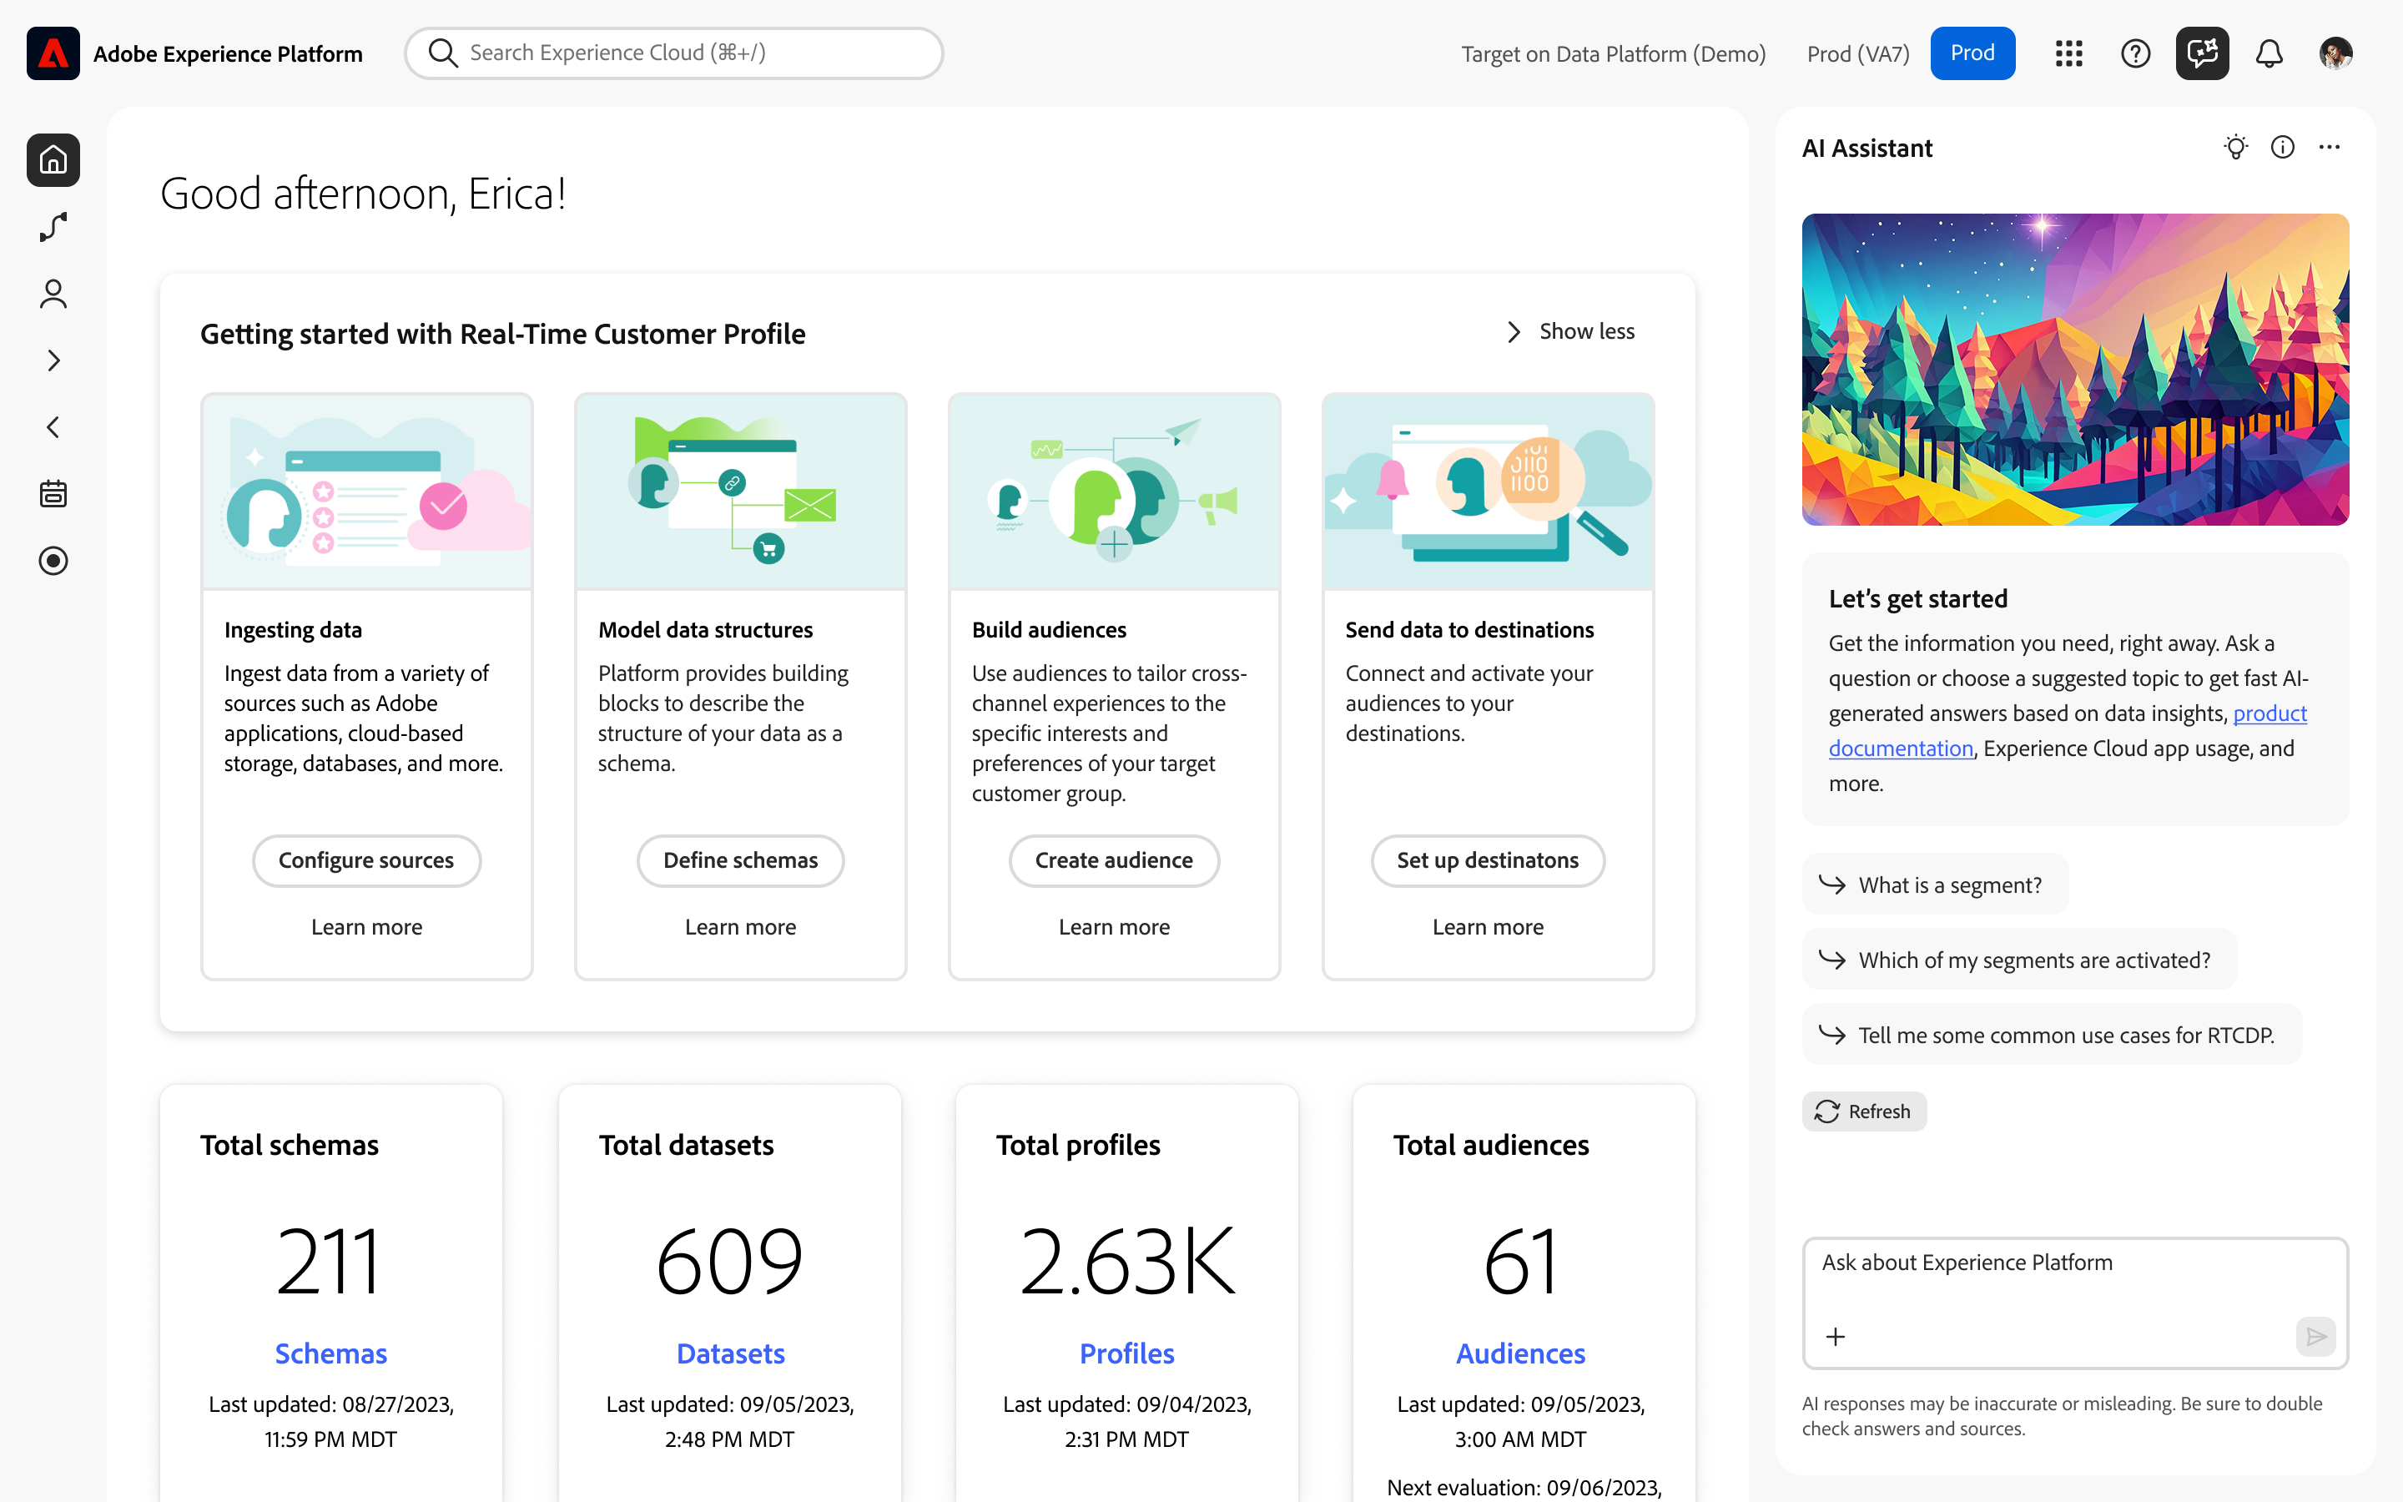Select Which of my segments are activated?
The width and height of the screenshot is (2403, 1502).
(x=2018, y=960)
